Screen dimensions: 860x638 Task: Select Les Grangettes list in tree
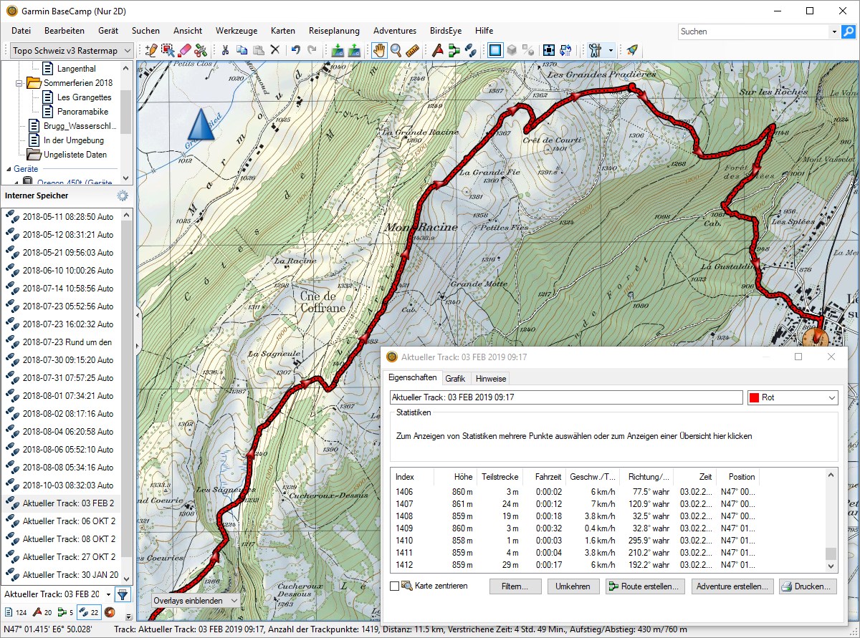point(84,97)
